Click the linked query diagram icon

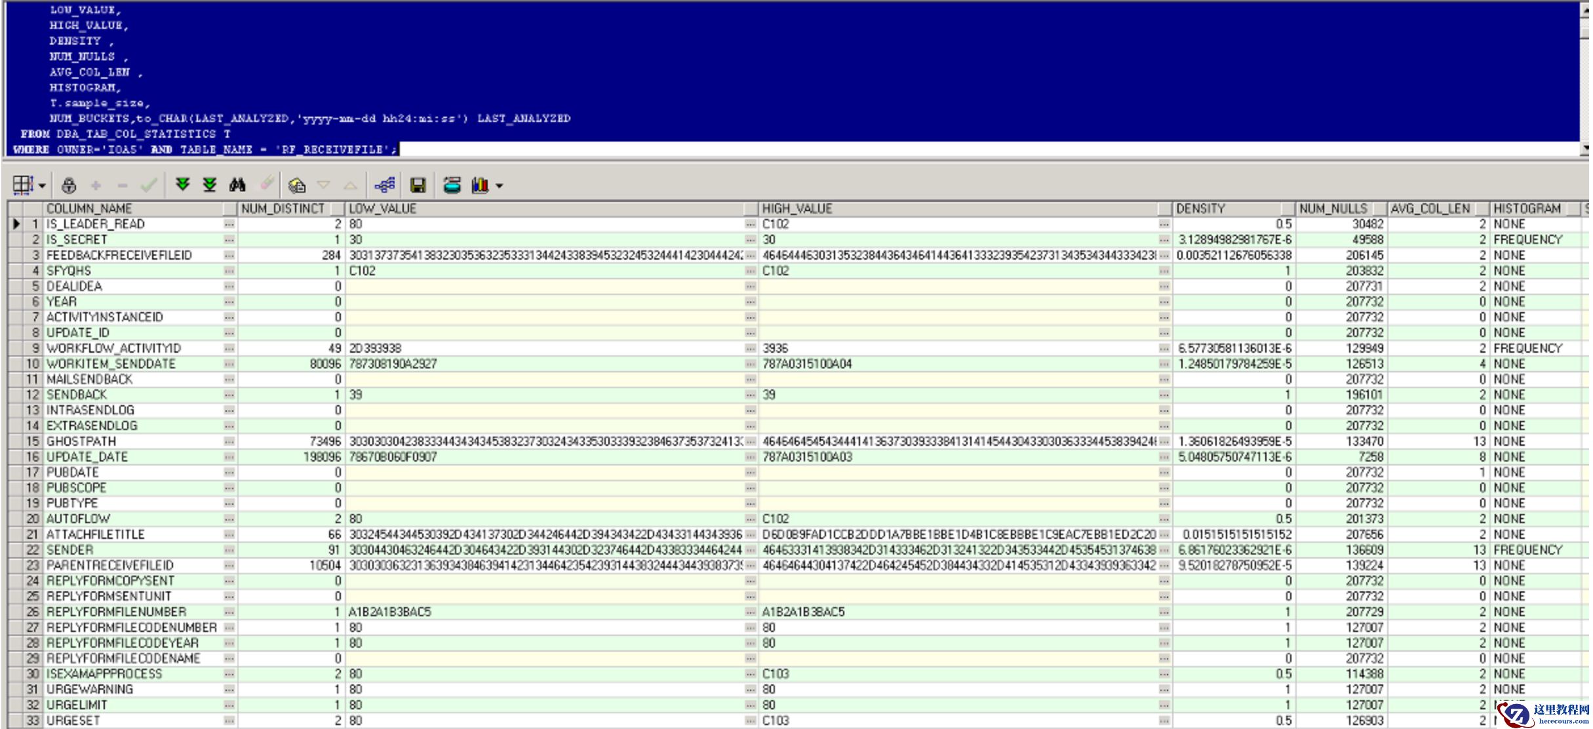385,186
